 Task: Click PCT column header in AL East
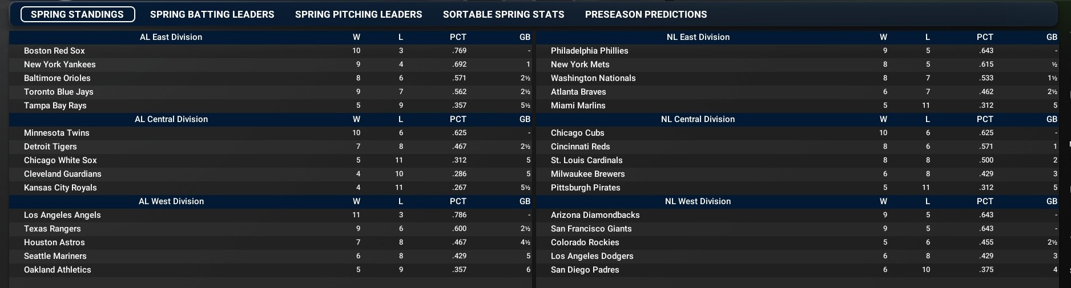[458, 37]
